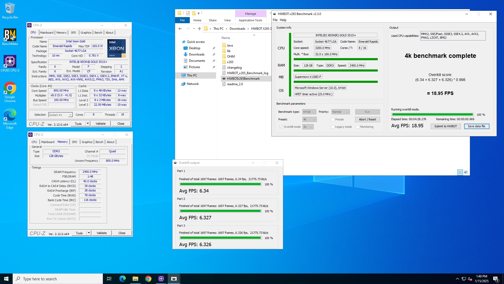This screenshot has height=284, width=504.
Task: Open Graphics tab in bottom CPU-Z
Action: [87, 142]
